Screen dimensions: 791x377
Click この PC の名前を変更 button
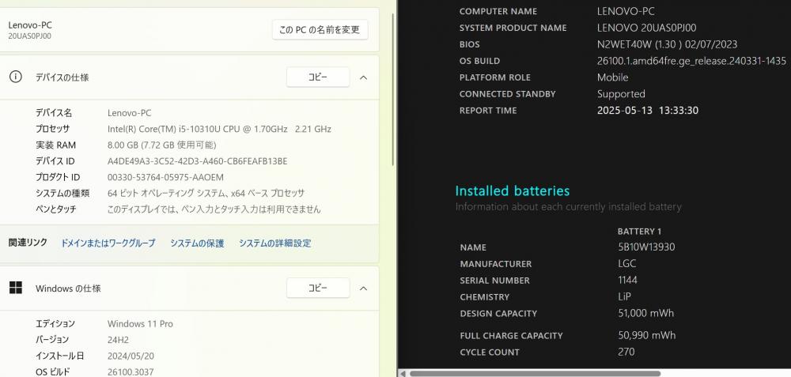[320, 30]
